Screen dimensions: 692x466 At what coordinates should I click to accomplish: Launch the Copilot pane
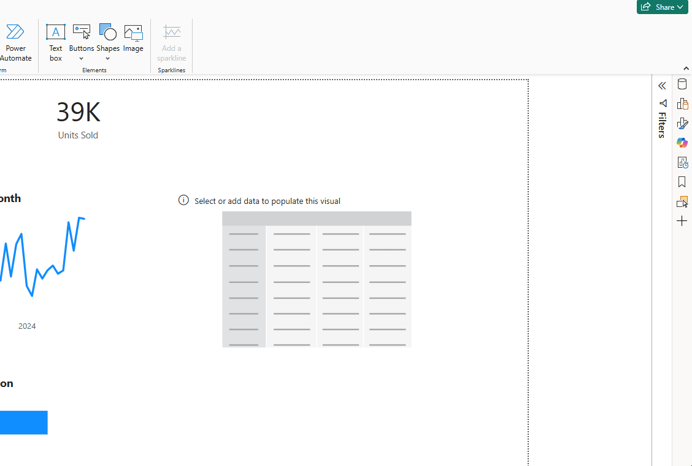pos(682,143)
